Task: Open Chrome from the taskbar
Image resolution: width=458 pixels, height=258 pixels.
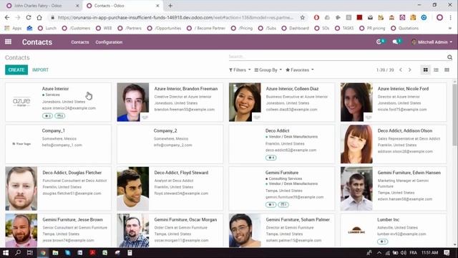Action: 43,253
